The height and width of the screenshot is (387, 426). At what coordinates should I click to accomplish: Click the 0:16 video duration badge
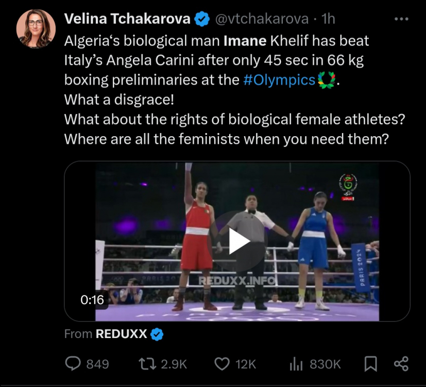point(92,299)
